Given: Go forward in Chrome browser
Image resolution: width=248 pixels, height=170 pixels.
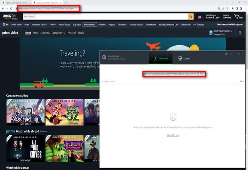Looking at the screenshot, I should 7,8.
